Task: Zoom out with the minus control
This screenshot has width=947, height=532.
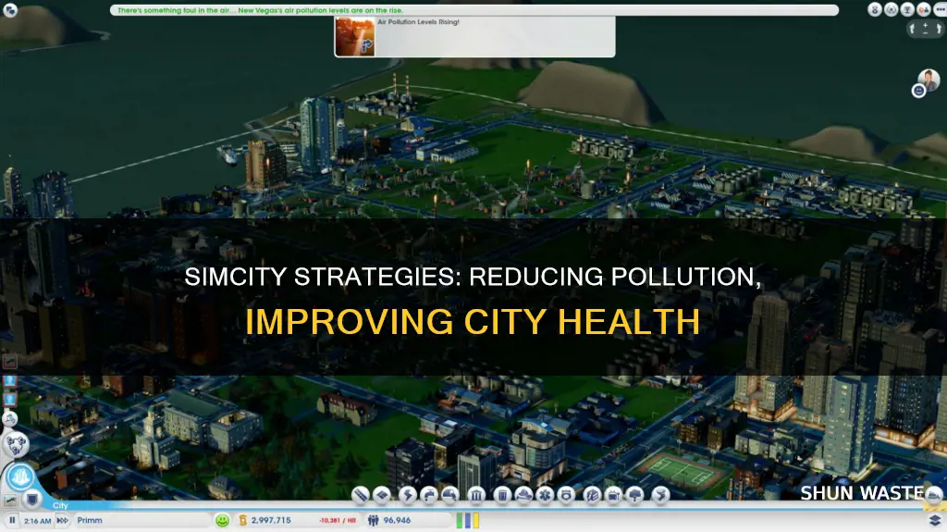Action: click(925, 33)
